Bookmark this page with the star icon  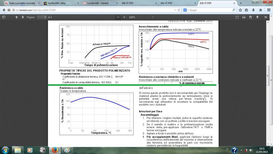[241, 10]
